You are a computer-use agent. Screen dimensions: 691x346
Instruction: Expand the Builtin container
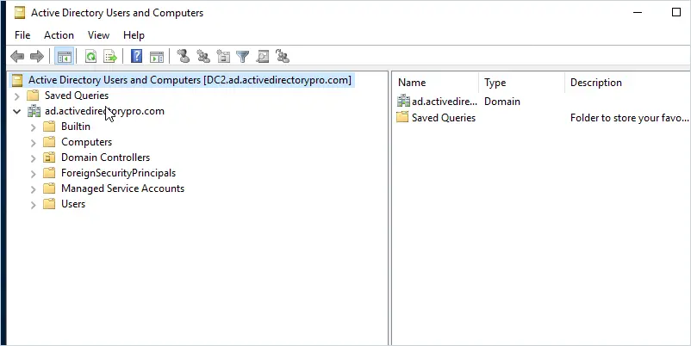click(x=33, y=127)
